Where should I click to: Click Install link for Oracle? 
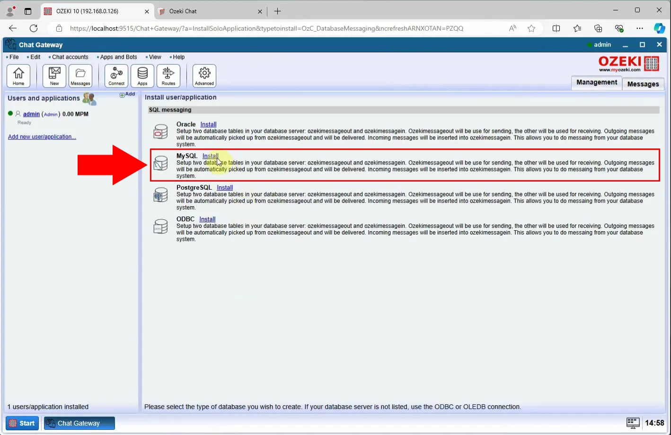click(x=208, y=124)
